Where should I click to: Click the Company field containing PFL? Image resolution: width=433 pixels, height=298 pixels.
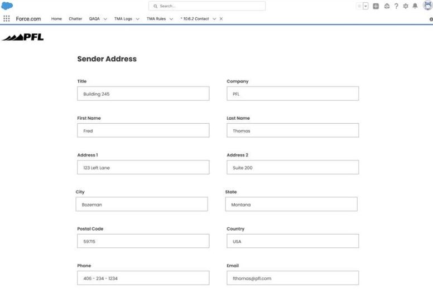point(293,94)
